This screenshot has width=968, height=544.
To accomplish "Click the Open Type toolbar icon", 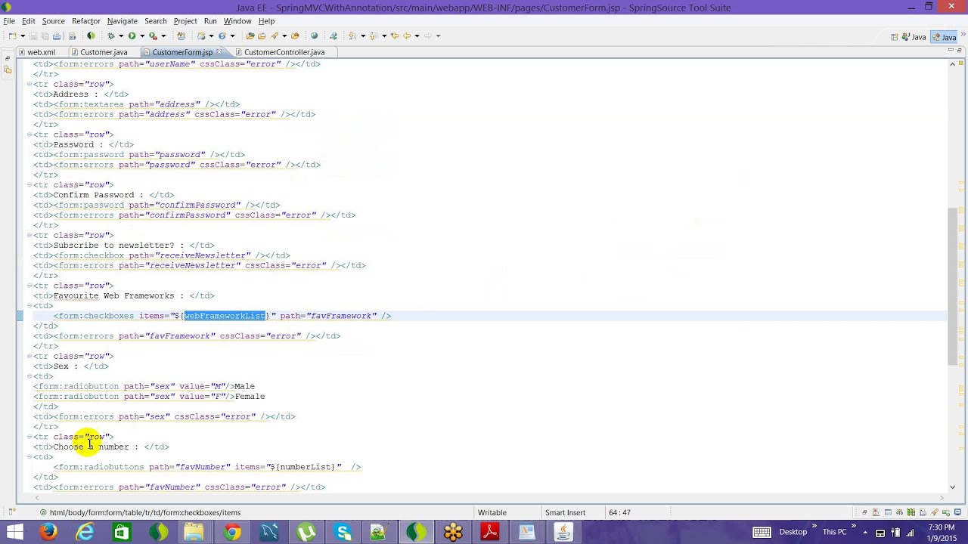I will pyautogui.click(x=250, y=36).
